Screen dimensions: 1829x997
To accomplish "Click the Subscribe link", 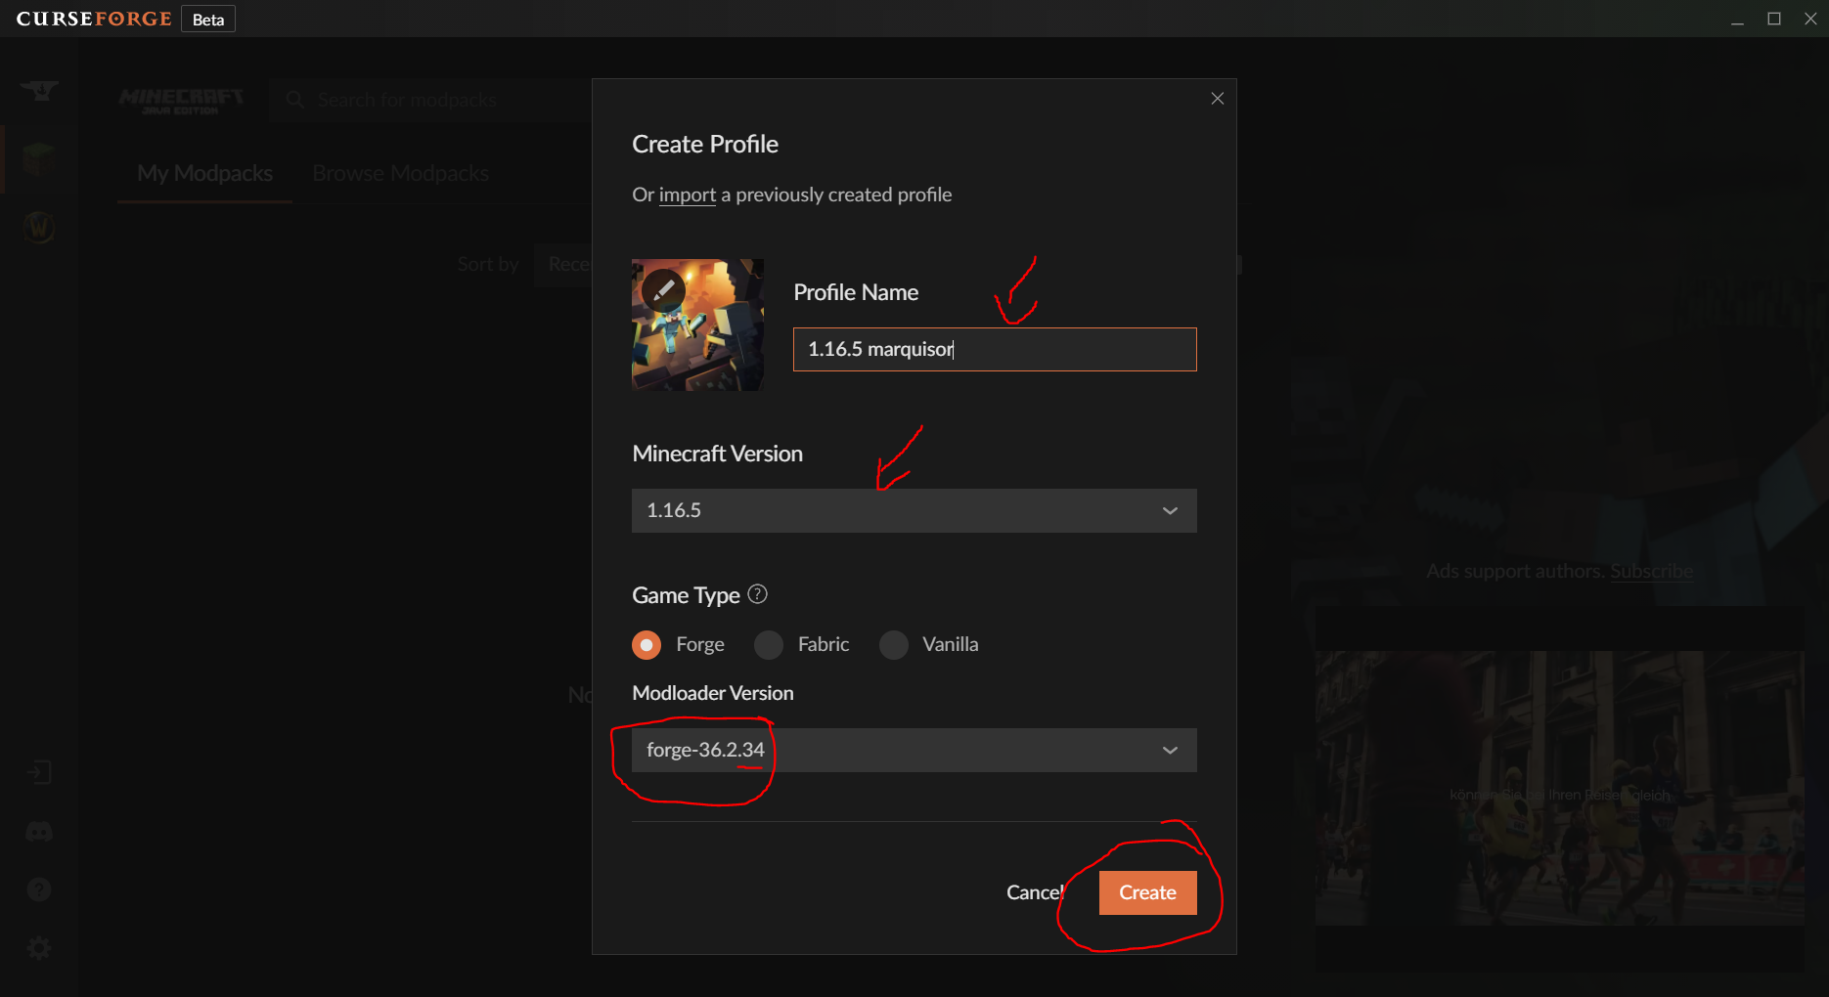I will [1652, 571].
